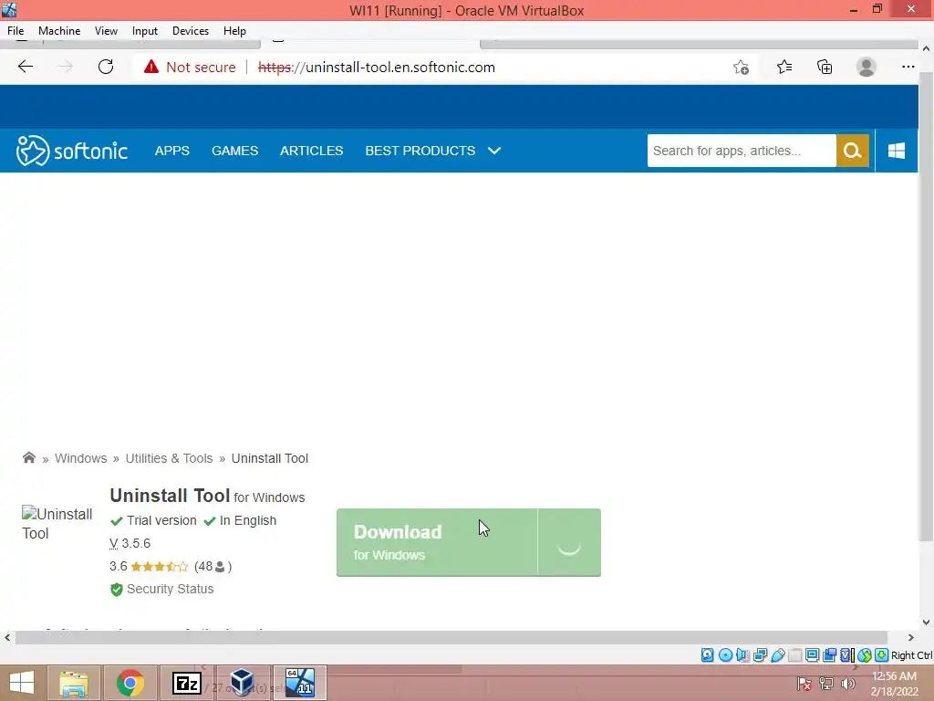Open GAMES in Softonic navigation

234,151
